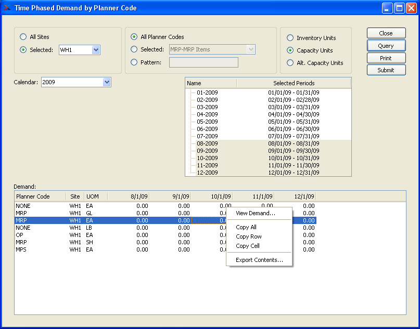Select the All Sites radio button
Image resolution: width=420 pixels, height=329 pixels.
coord(23,37)
